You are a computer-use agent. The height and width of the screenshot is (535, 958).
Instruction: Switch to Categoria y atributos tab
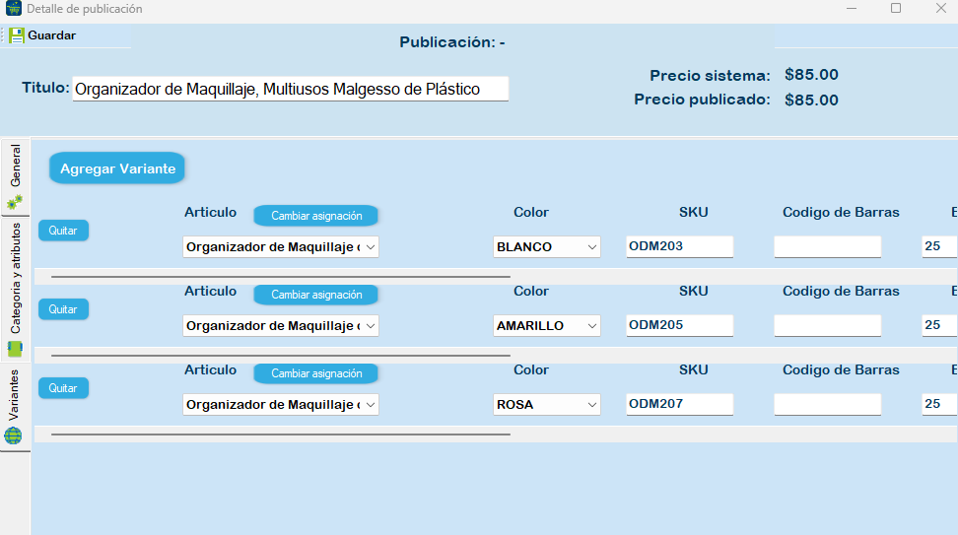[15, 279]
